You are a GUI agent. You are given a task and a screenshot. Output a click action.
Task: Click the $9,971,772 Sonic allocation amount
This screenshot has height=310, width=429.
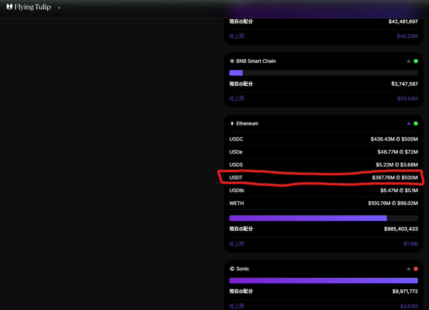tap(405, 291)
